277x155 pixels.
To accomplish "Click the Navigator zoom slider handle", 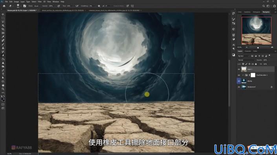I will pos(258,47).
